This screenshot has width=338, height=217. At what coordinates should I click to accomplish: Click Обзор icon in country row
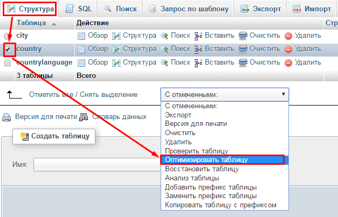click(81, 50)
